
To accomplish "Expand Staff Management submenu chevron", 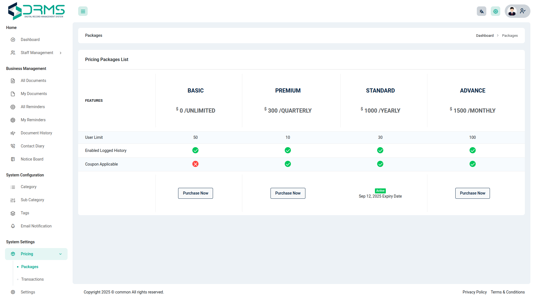I will coord(61,53).
